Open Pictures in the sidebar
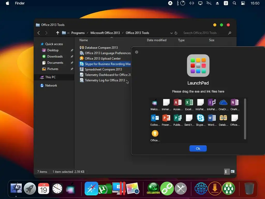 coord(50,69)
